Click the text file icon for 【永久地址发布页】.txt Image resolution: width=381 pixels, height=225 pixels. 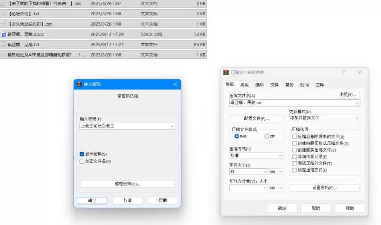coord(3,24)
